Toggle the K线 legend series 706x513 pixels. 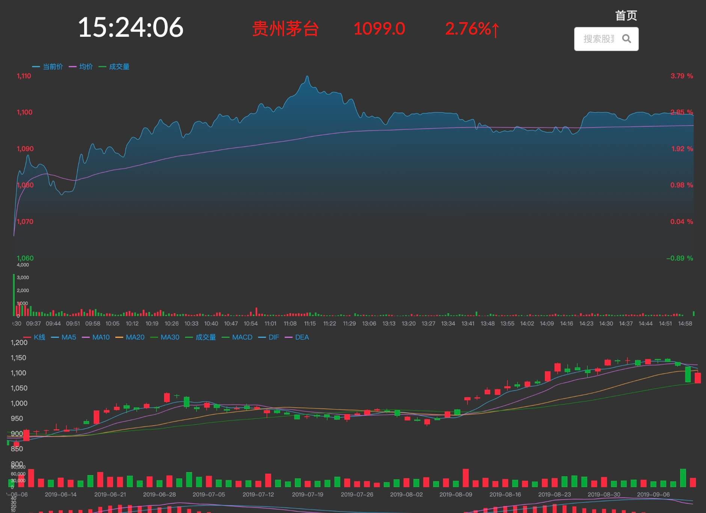[34, 337]
